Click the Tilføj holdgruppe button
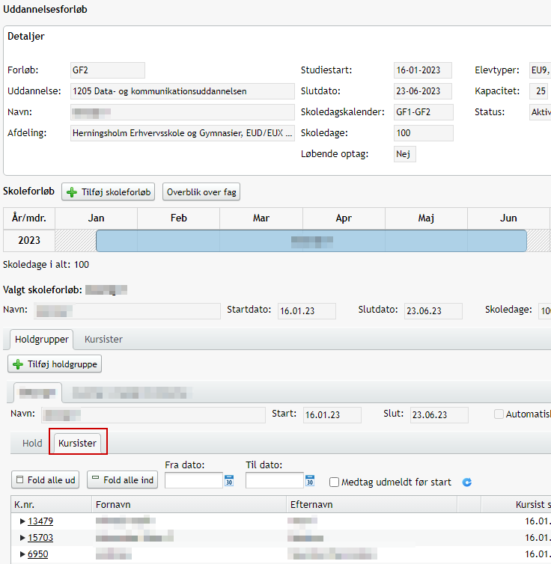 (x=55, y=364)
